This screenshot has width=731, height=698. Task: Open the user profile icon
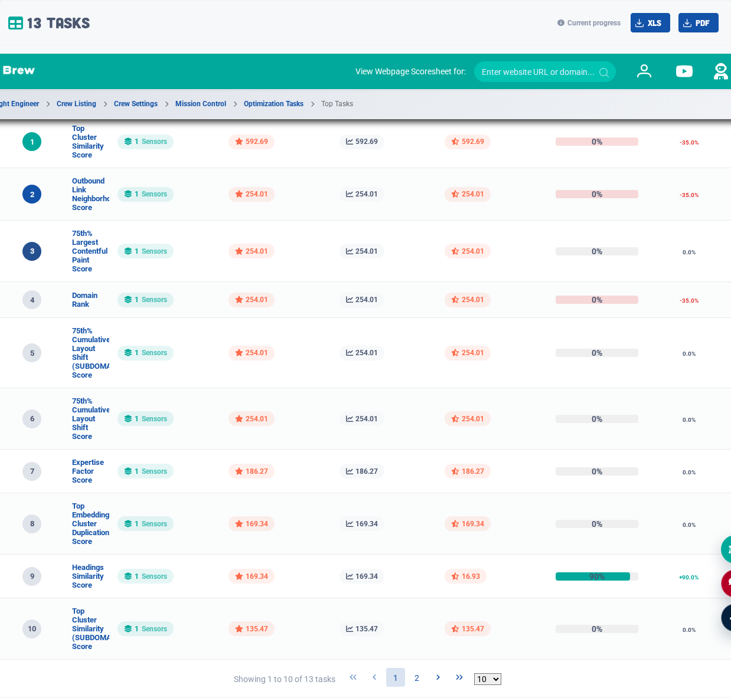click(x=644, y=71)
